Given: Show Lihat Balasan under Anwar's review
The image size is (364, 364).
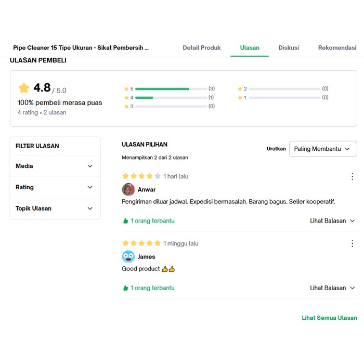Looking at the screenshot, I should pos(332,221).
